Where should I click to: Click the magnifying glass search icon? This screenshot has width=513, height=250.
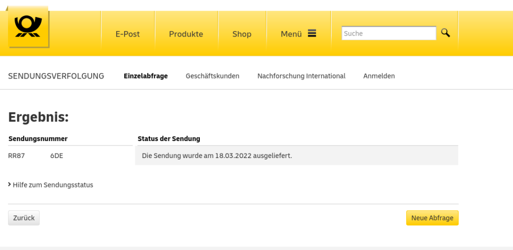coord(445,33)
